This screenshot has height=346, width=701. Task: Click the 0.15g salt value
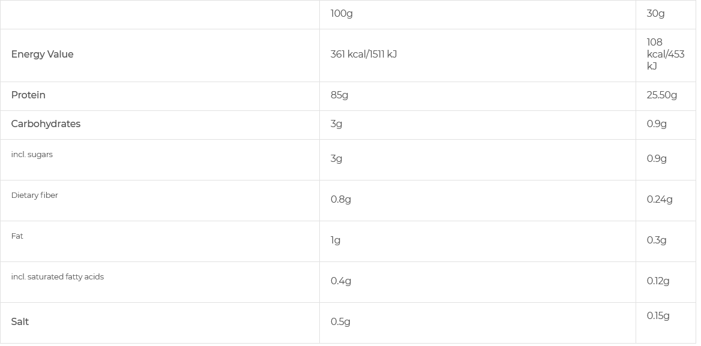tap(658, 316)
